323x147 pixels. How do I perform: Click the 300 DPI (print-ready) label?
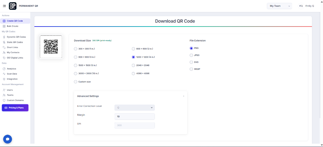pyautogui.click(x=102, y=41)
